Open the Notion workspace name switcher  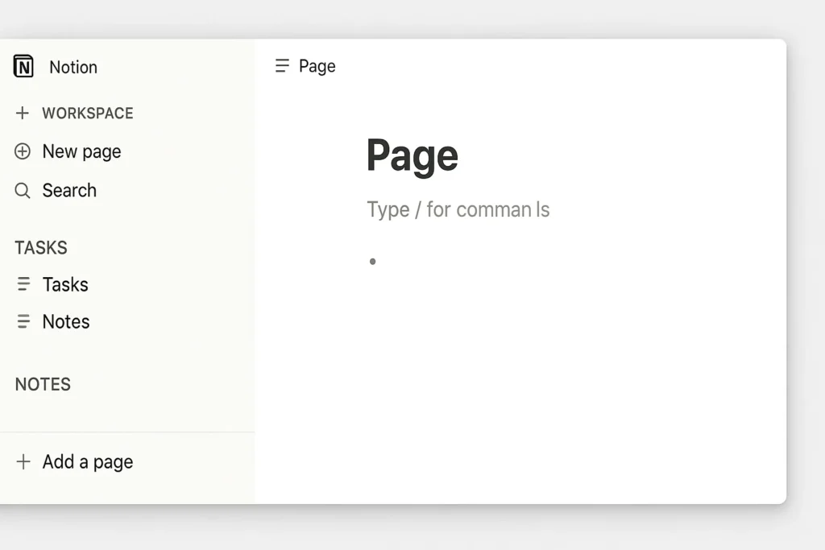click(73, 68)
